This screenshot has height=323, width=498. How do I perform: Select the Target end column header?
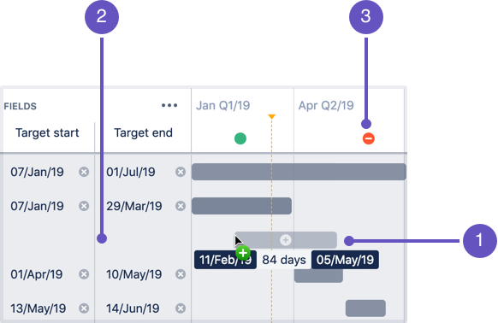tap(143, 133)
